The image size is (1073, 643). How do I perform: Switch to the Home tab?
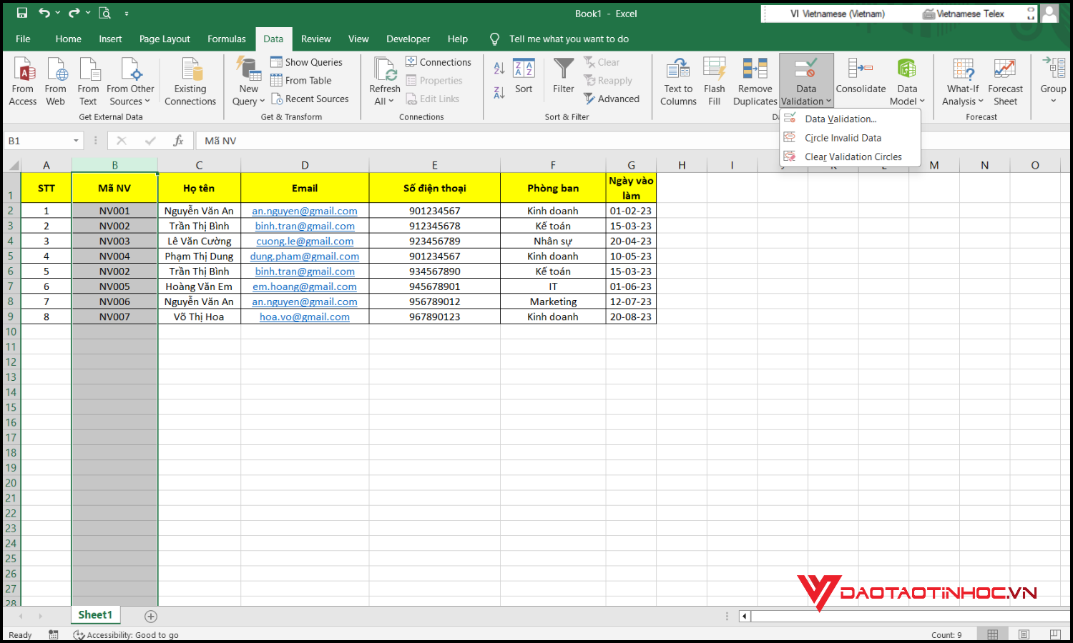69,39
